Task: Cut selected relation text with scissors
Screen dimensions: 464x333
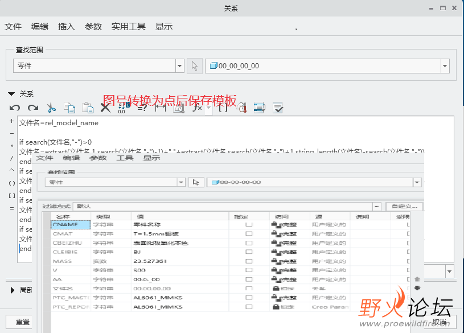Action: [x=51, y=108]
